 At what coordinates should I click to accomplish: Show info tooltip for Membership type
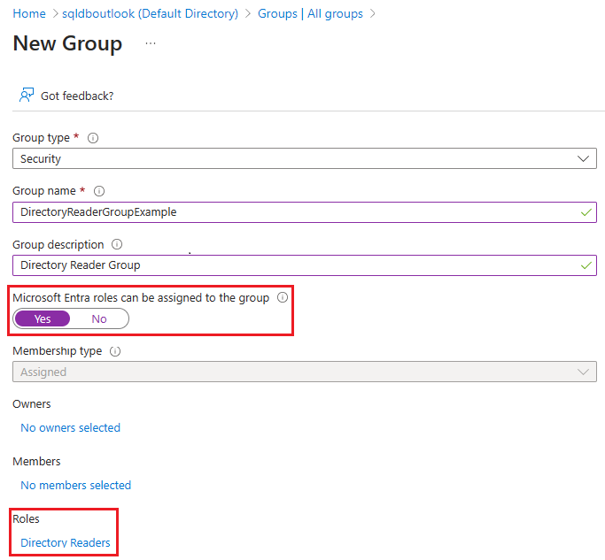pos(115,351)
